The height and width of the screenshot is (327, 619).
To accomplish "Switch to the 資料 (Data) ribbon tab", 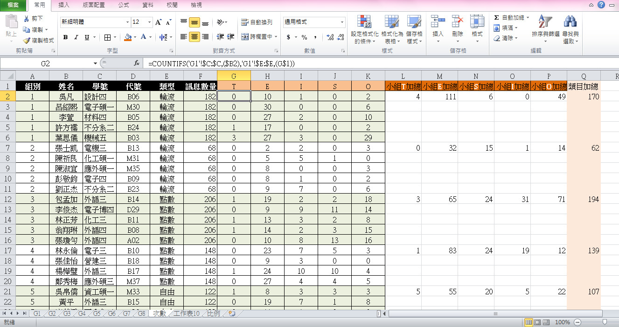I will tap(148, 5).
